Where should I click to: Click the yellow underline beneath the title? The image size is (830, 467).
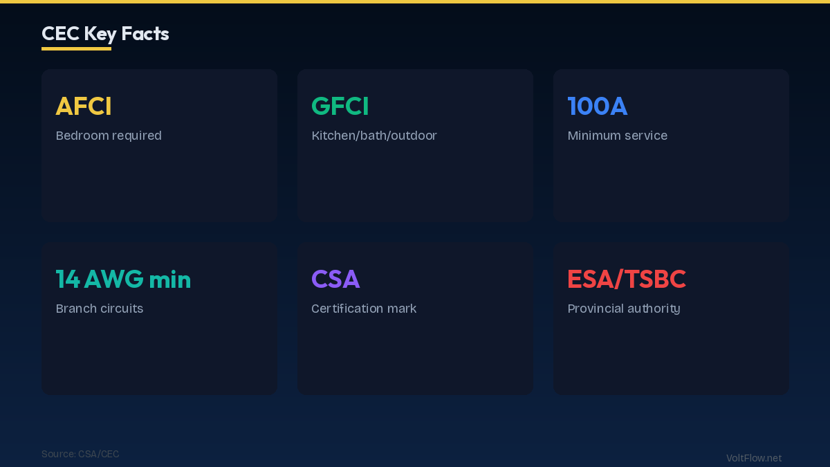pyautogui.click(x=76, y=48)
